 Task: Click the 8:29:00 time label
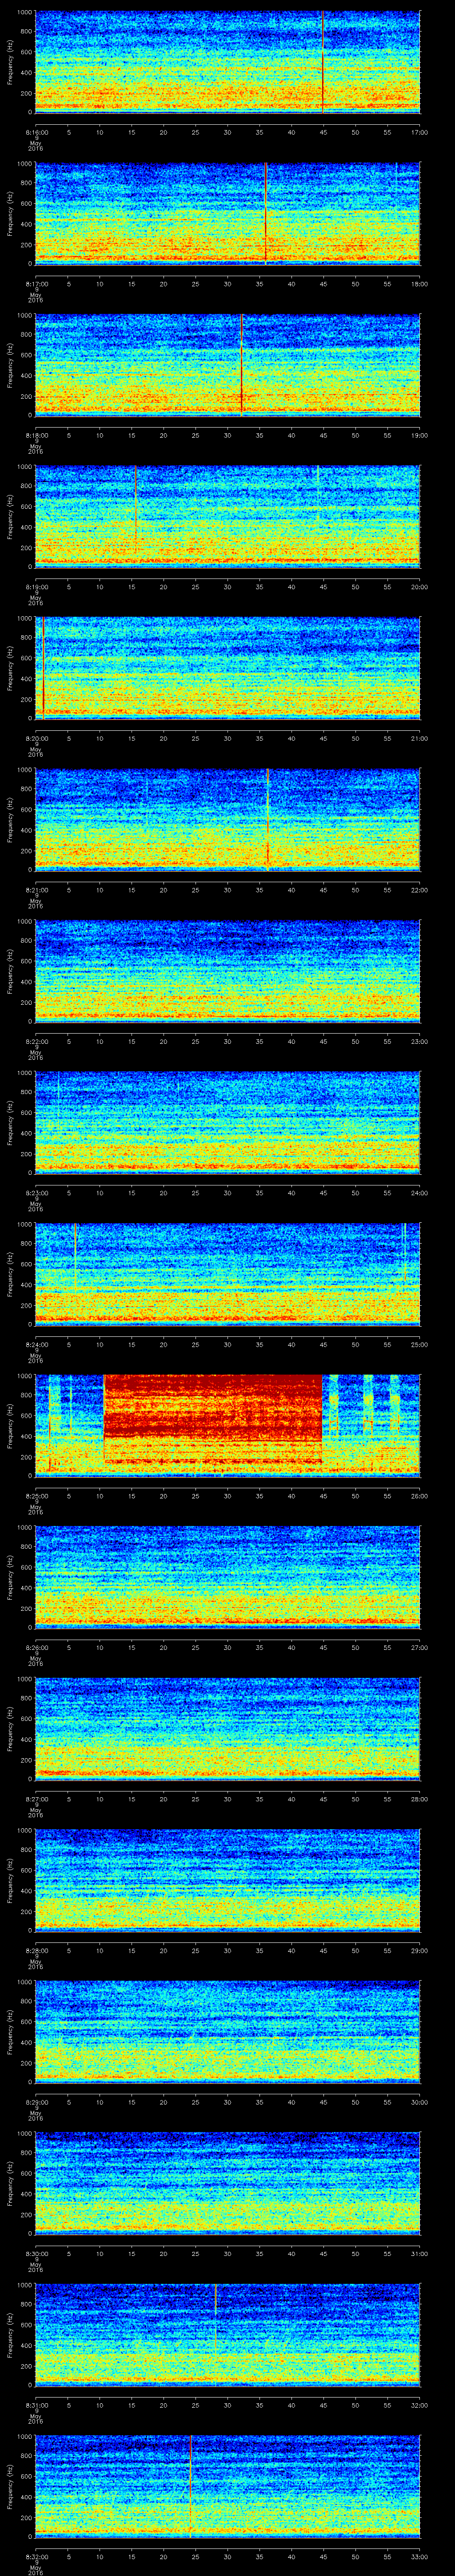37,2101
